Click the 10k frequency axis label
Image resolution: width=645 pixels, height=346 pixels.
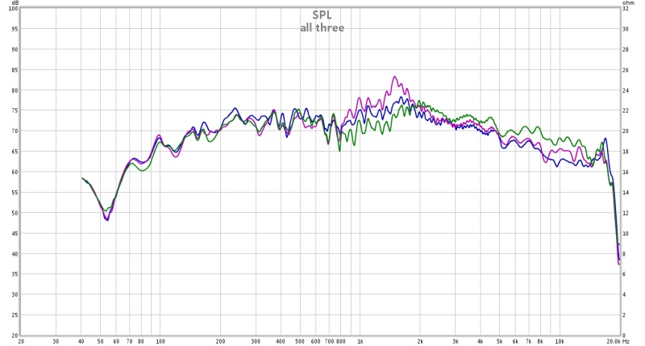(560, 341)
